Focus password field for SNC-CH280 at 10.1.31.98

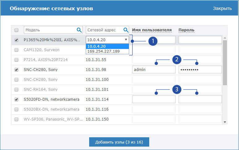pyautogui.click(x=200, y=70)
